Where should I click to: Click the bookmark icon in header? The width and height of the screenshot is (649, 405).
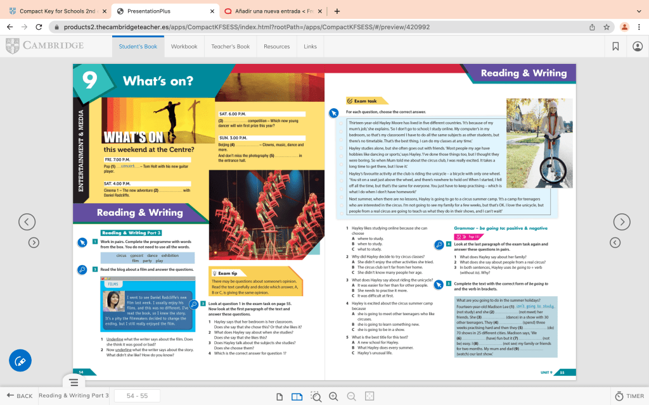pos(615,46)
